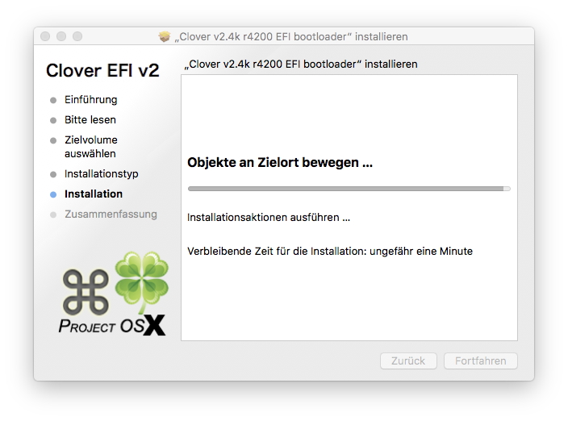Click the installation progress bar
Image resolution: width=568 pixels, height=421 pixels.
point(349,189)
